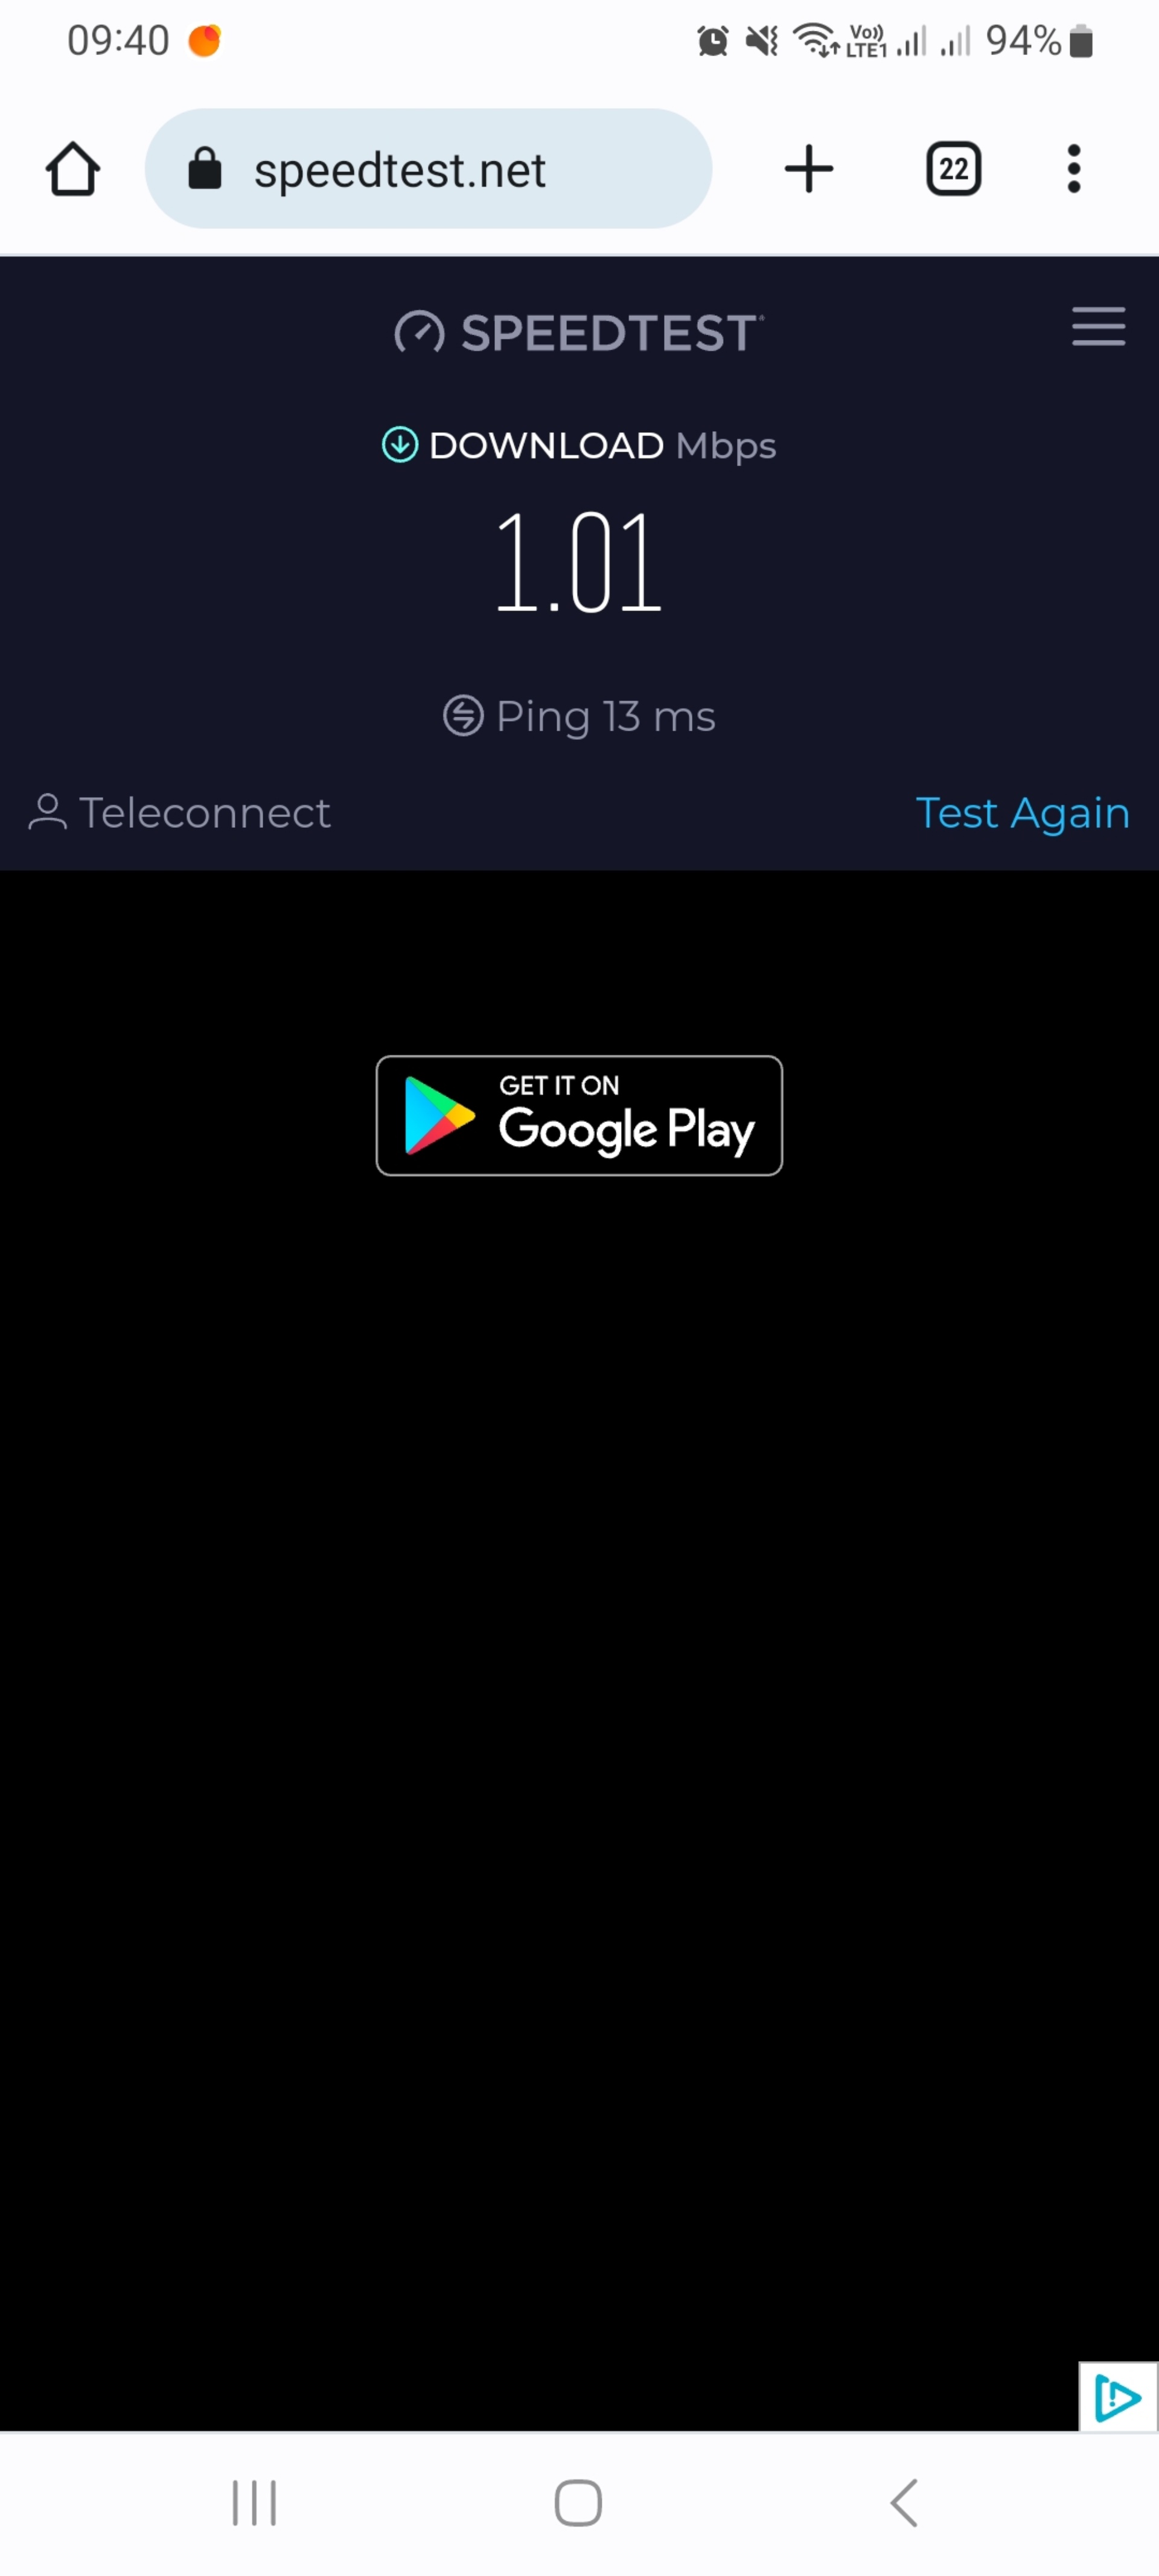The image size is (1159, 2576).
Task: Click the Speedtest download icon
Action: (x=399, y=445)
